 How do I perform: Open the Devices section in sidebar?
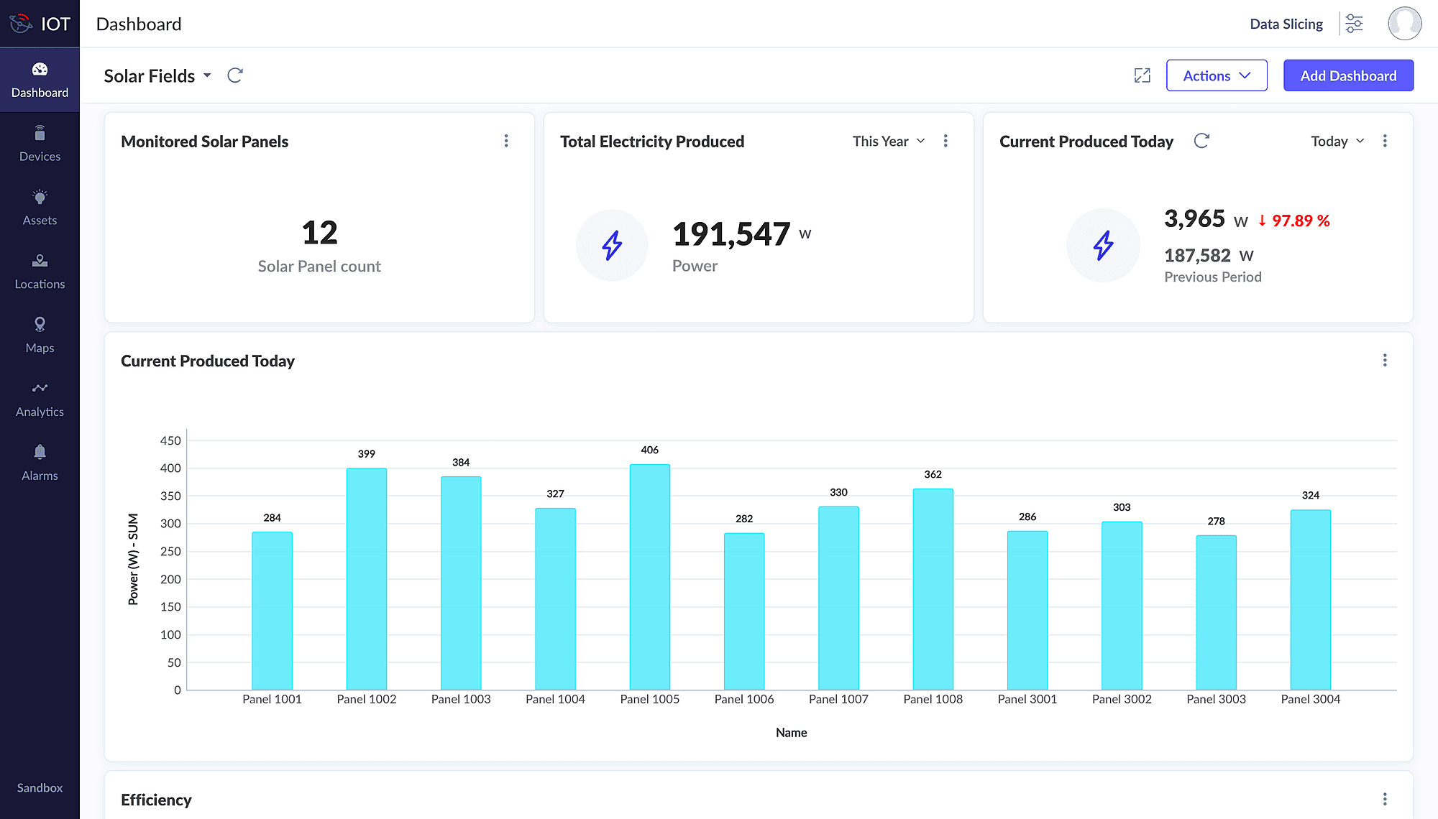point(40,144)
